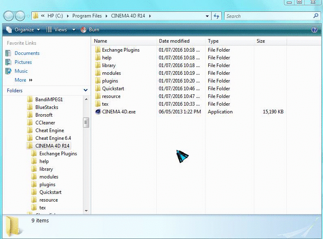Click the Refresh button beside address bar
Screen dimensions: 323x239
click(216, 16)
